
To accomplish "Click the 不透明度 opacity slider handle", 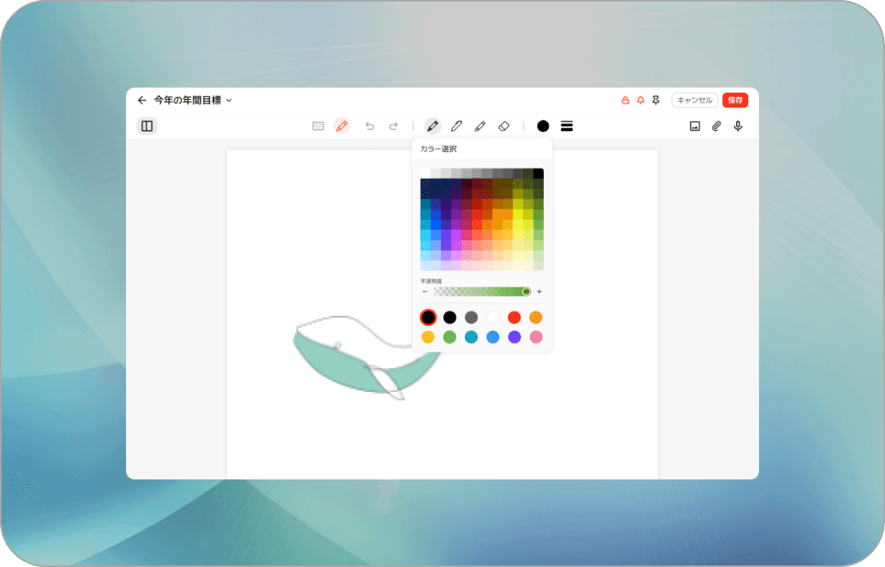I will (x=526, y=291).
